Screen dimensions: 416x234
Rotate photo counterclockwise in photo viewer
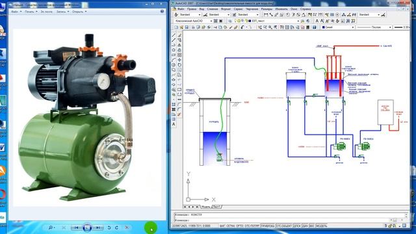coord(109,227)
